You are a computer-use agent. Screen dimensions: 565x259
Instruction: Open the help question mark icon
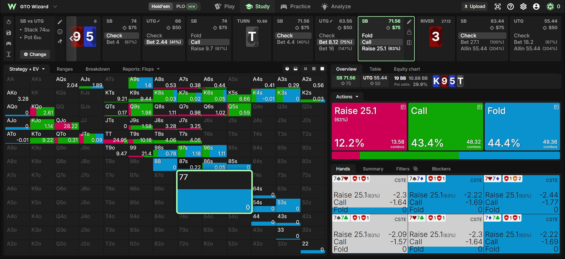pos(511,6)
